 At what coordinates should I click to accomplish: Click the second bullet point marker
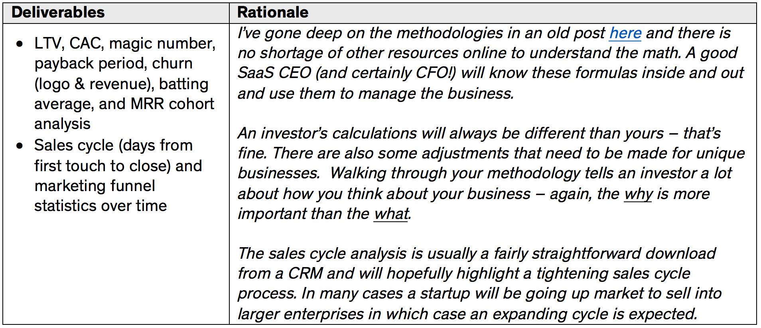coord(20,146)
